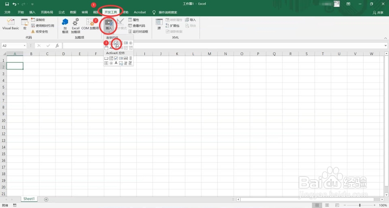
Task: Open ActiveX more controls (tools icon)
Action: (x=130, y=63)
